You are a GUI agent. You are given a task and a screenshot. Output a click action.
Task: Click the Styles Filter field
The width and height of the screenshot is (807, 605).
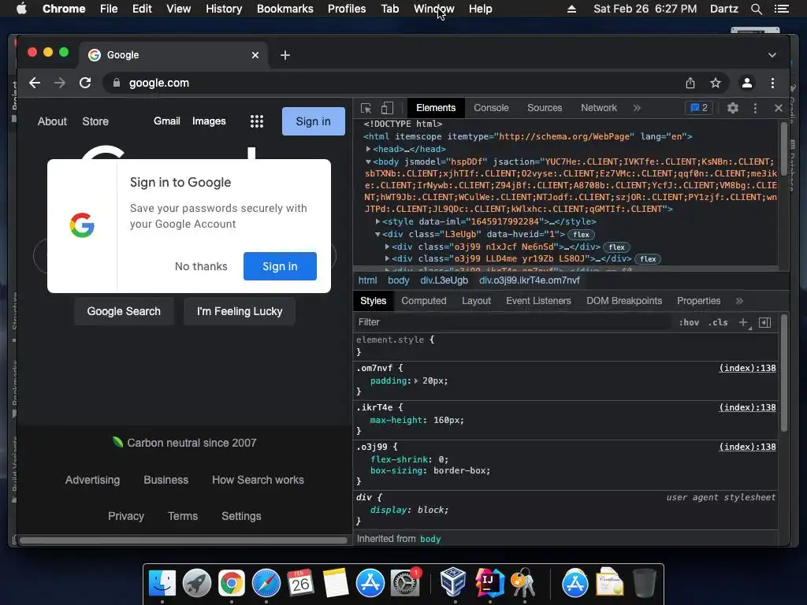coord(515,322)
